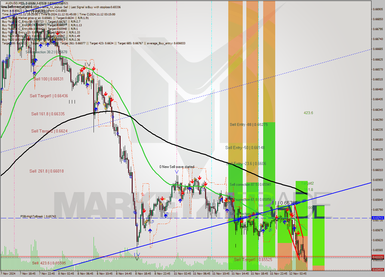Click the '0 New Sell wave started' annotation
This screenshot has width=385, height=277.
point(177,167)
